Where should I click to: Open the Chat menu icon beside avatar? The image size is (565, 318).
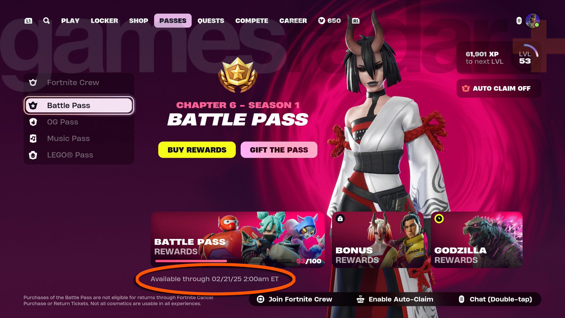(519, 21)
